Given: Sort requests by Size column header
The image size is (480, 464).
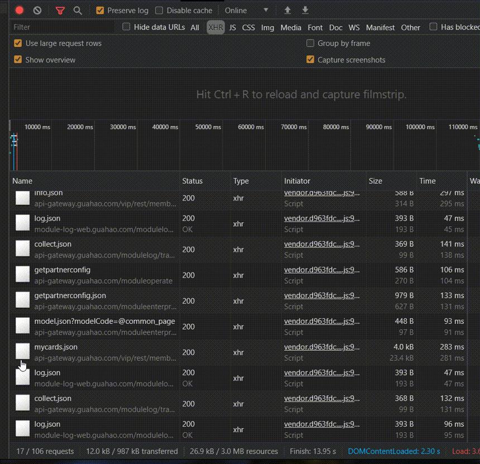Looking at the screenshot, I should [x=375, y=181].
